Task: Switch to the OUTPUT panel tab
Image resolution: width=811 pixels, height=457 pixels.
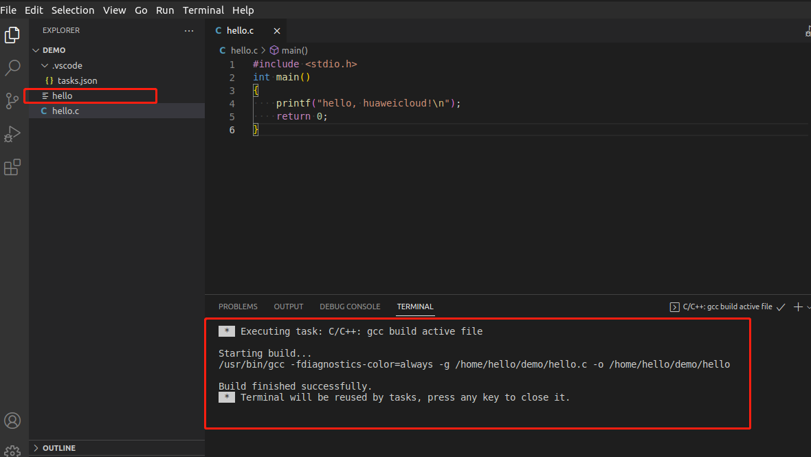Action: click(289, 306)
